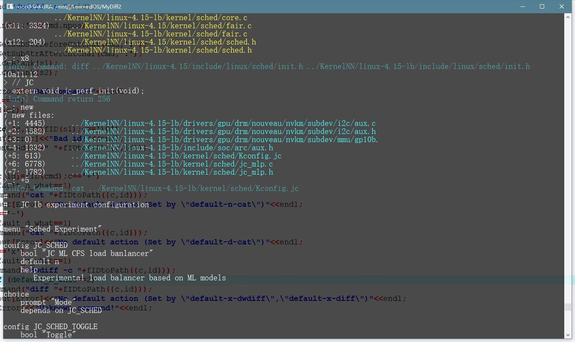This screenshot has height=342, width=575.
Task: Click the (x11: 3324) entry
Action: click(27, 26)
